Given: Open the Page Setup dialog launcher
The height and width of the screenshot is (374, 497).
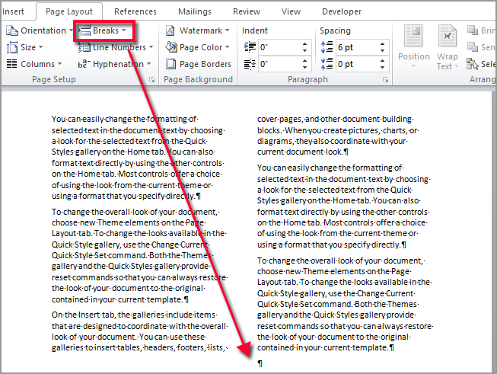Looking at the screenshot, I should 152,80.
